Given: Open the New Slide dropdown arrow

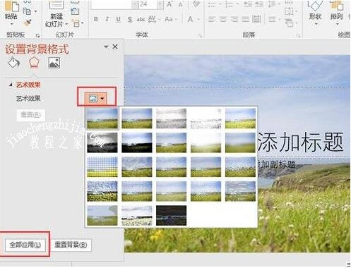Looking at the screenshot, I should 66,24.
